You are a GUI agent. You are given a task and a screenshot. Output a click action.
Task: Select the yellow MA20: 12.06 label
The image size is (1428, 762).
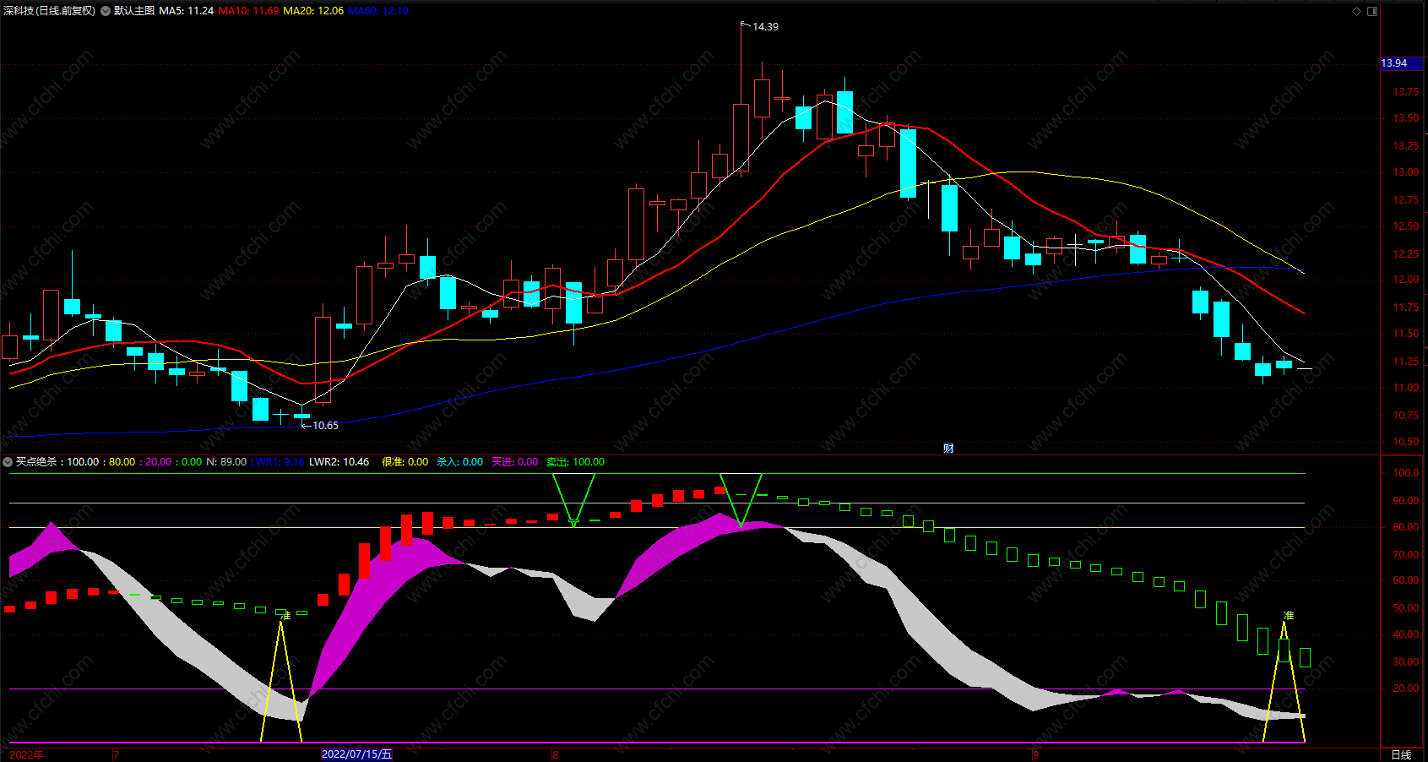point(313,11)
